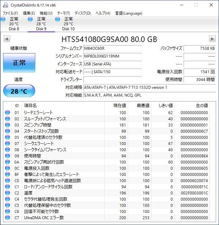Screen dimensions: 219x225
Task: Click the serial number field MPBDL0XKG119NM
Action: pyautogui.click(x=112, y=56)
